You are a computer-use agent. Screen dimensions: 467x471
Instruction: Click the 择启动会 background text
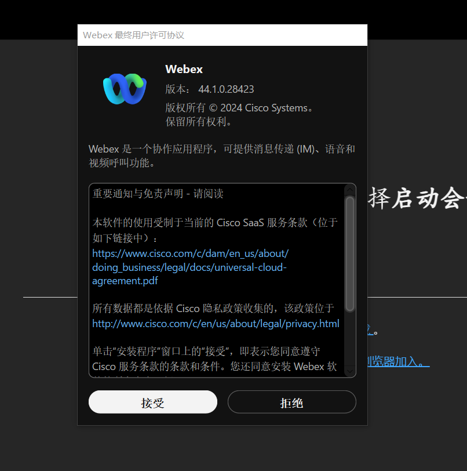tap(417, 198)
